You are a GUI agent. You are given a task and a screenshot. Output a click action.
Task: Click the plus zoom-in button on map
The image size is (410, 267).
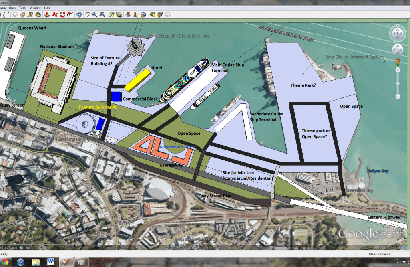point(397,70)
